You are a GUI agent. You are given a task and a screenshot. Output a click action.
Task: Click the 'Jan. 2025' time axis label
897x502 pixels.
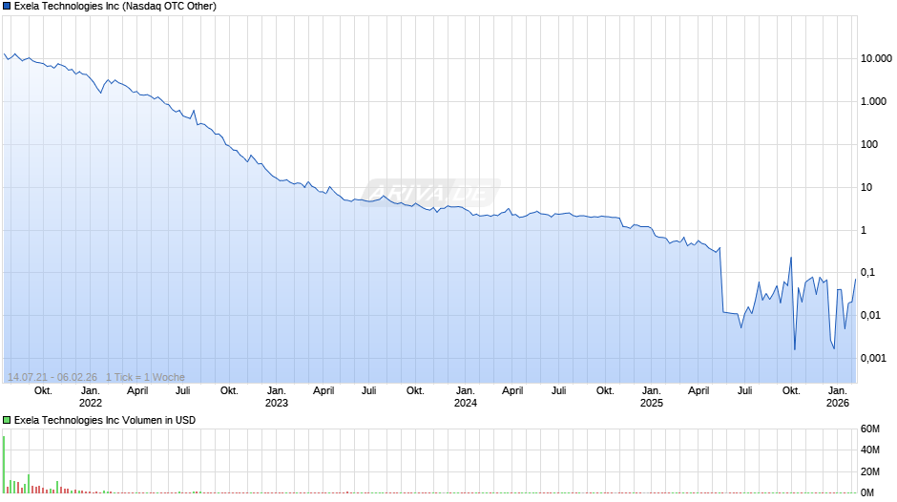(x=652, y=397)
